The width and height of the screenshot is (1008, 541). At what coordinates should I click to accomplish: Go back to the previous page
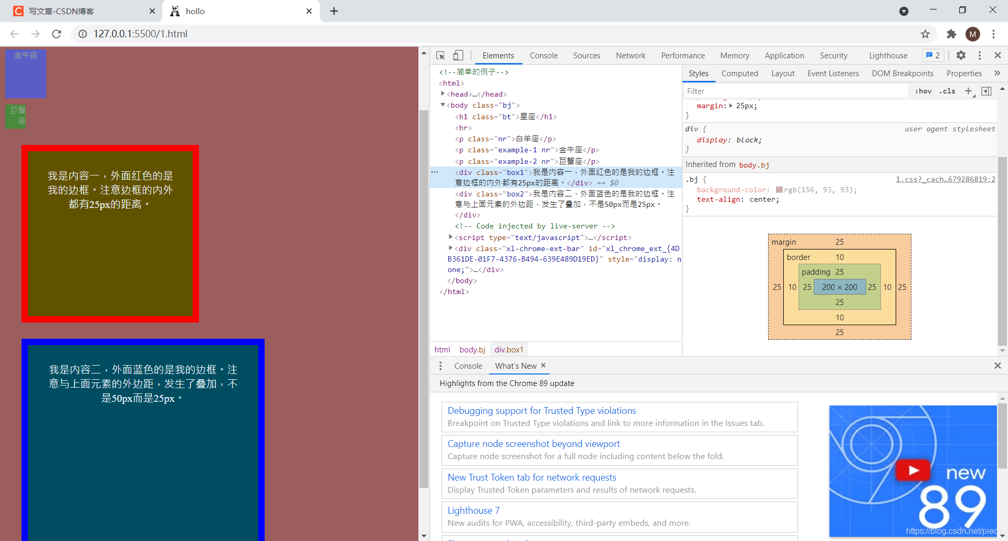pos(14,34)
